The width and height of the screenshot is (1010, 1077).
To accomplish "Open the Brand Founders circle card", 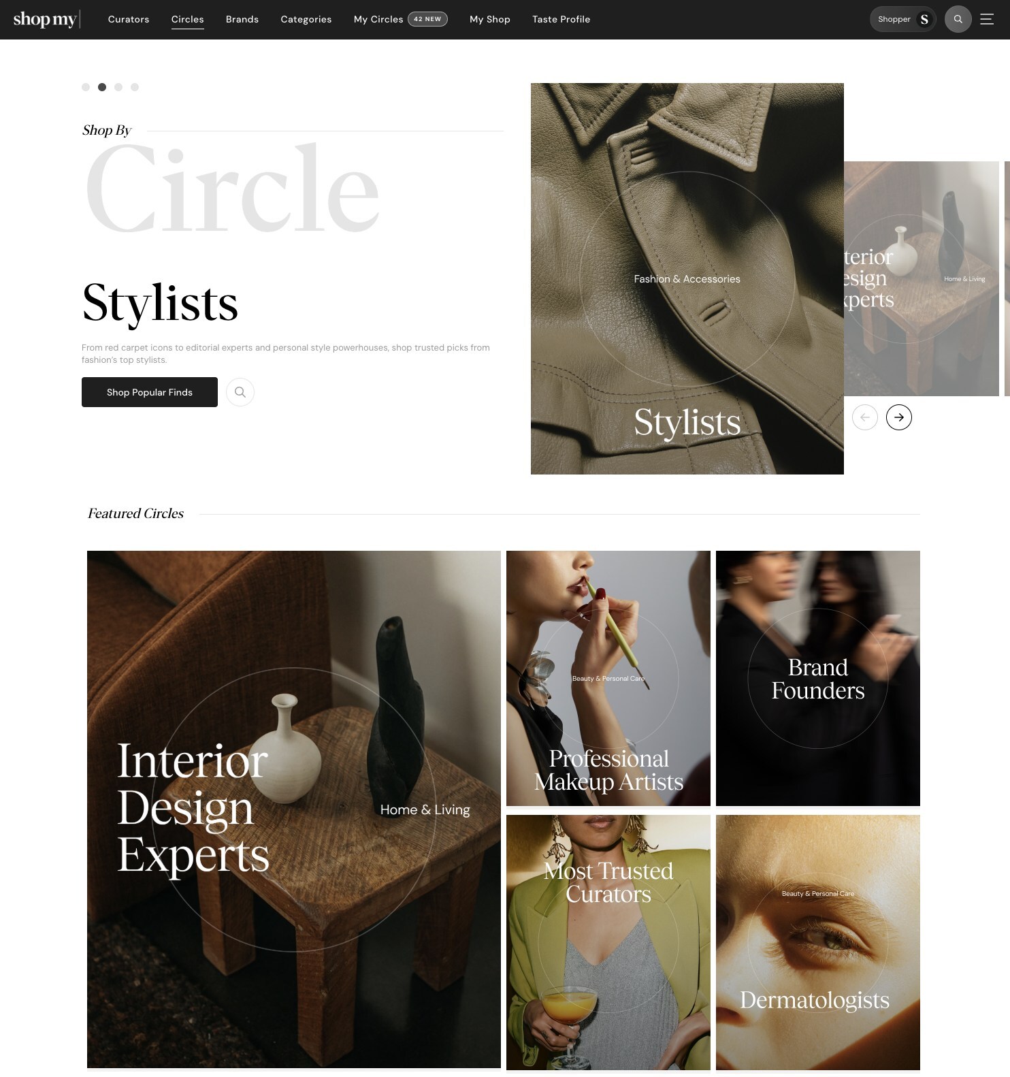I will tap(818, 678).
